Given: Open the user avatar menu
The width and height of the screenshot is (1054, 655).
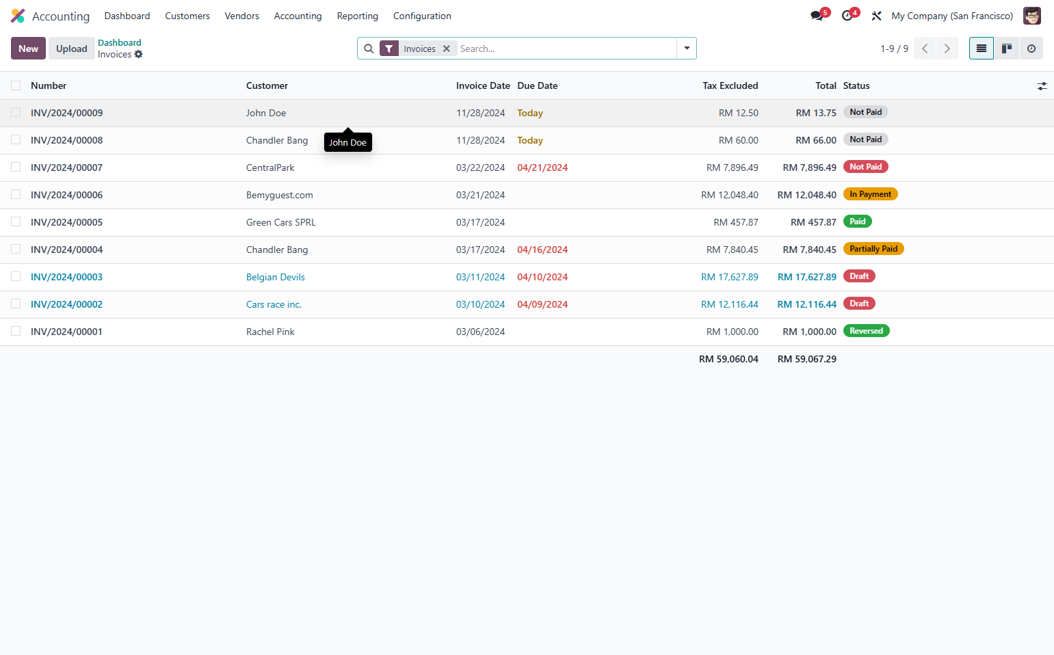Looking at the screenshot, I should [1032, 16].
